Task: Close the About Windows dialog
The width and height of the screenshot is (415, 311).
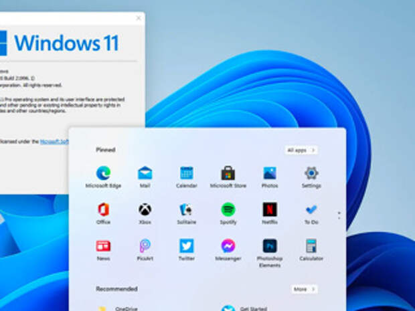Action: (x=138, y=18)
